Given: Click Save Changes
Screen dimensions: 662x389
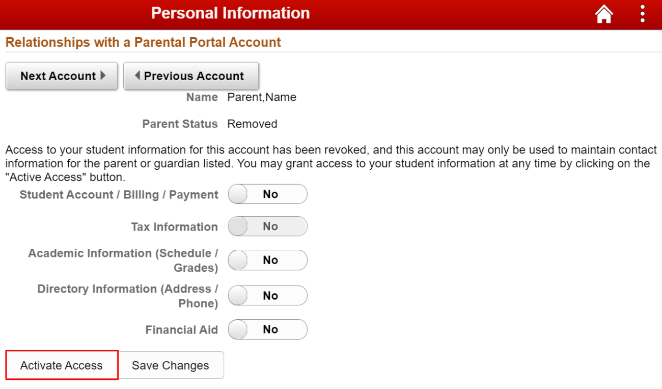Looking at the screenshot, I should tap(171, 366).
